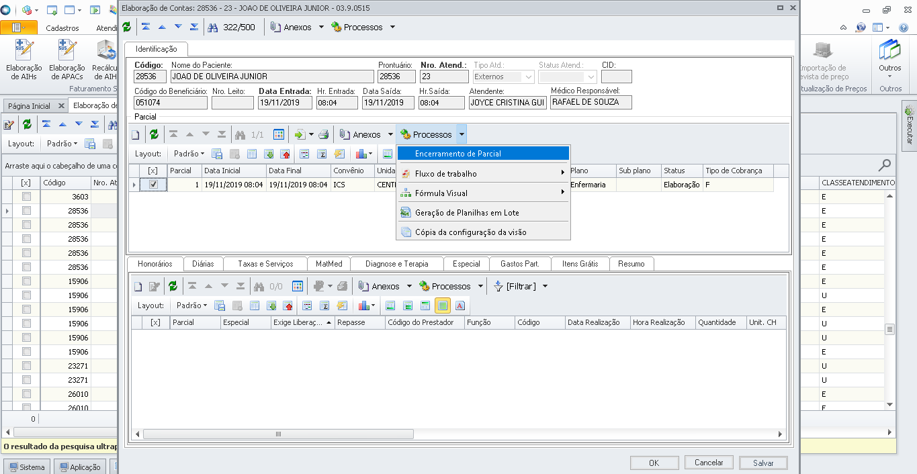Click background list vertical scrollbar thumb
Image resolution: width=917 pixels, height=474 pixels.
[x=889, y=330]
